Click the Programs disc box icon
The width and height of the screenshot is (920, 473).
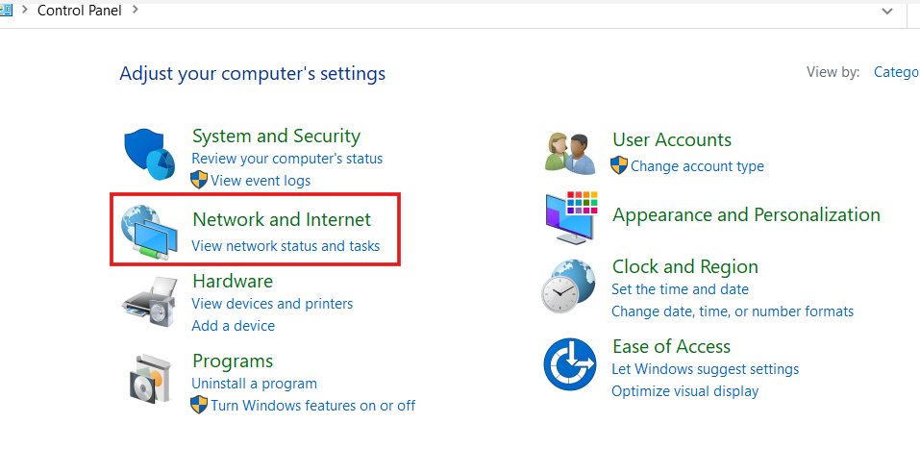tap(150, 380)
